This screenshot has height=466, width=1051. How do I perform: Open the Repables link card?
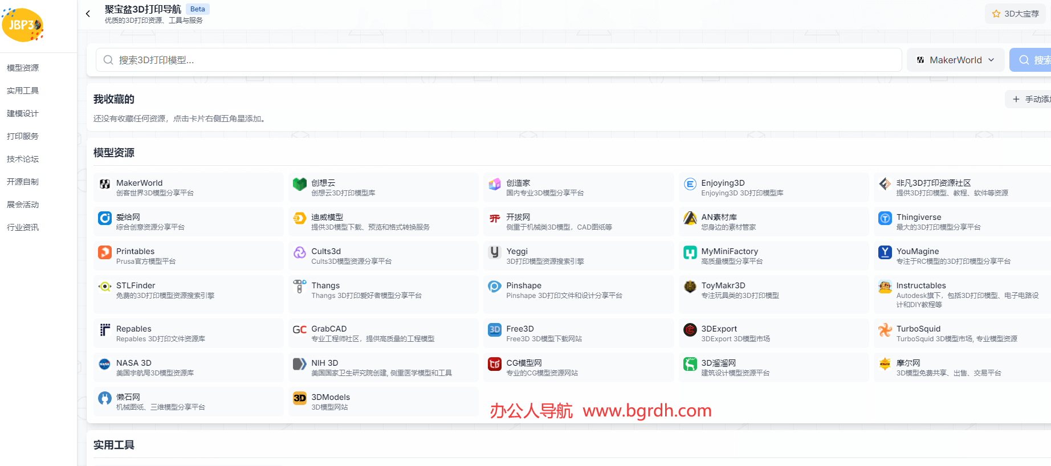[x=189, y=333]
